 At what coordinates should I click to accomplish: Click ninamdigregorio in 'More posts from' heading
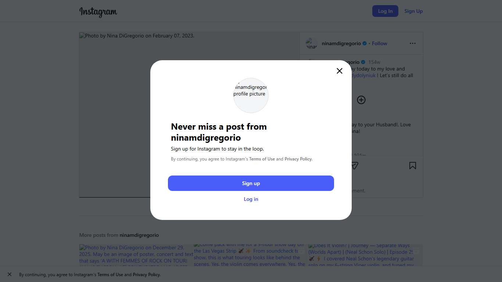(139, 235)
